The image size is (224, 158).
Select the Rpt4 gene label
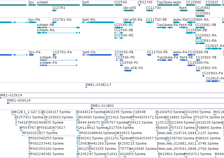pyautogui.click(x=183, y=8)
